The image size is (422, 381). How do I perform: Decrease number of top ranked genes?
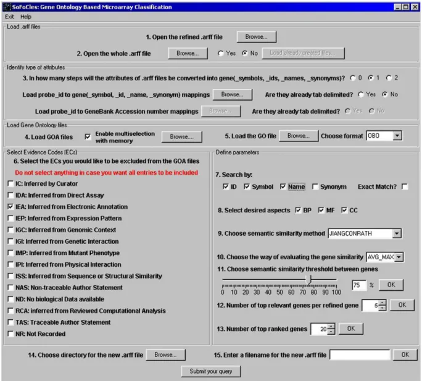tap(331, 332)
